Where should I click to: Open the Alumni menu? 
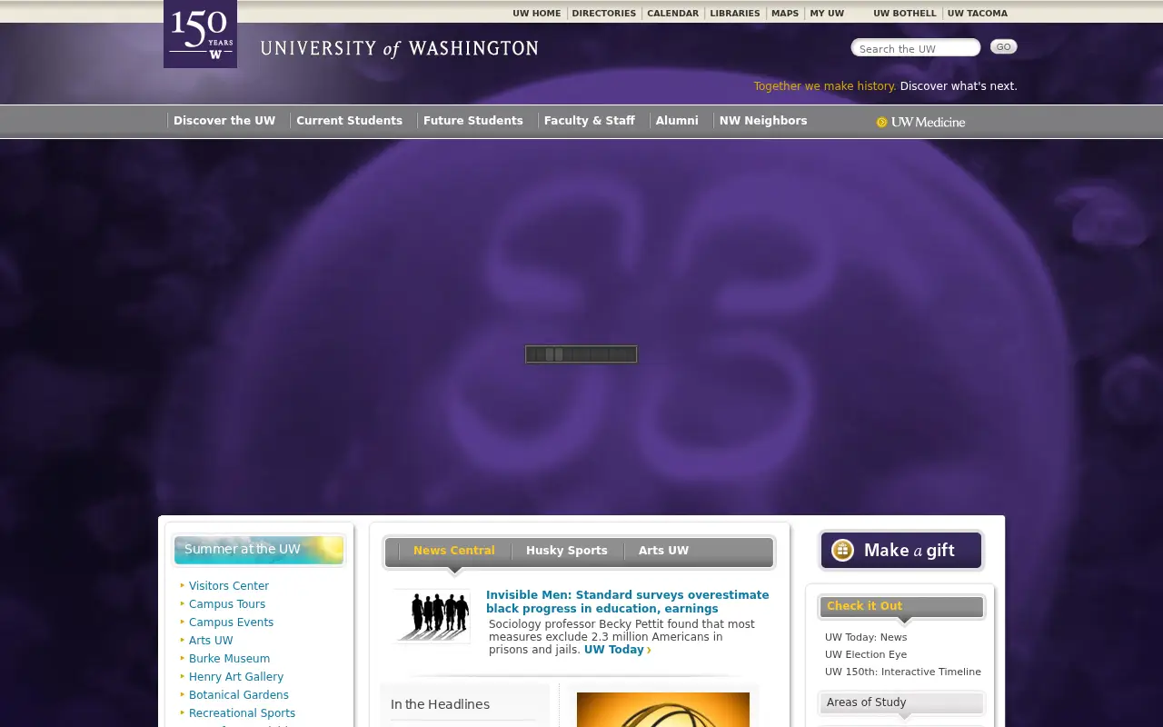point(677,121)
